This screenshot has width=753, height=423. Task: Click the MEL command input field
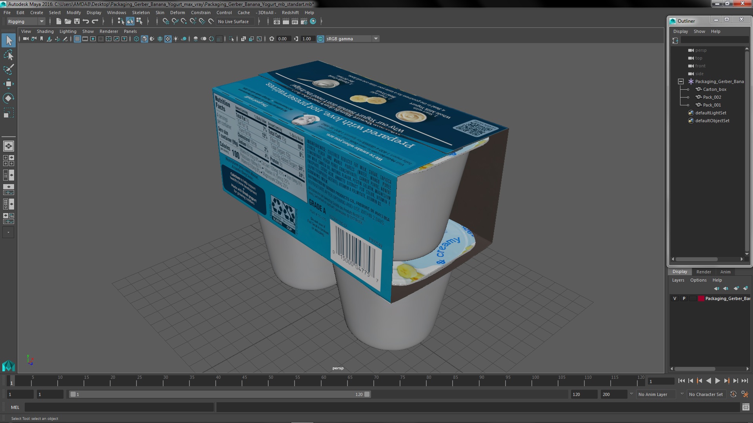tap(119, 407)
